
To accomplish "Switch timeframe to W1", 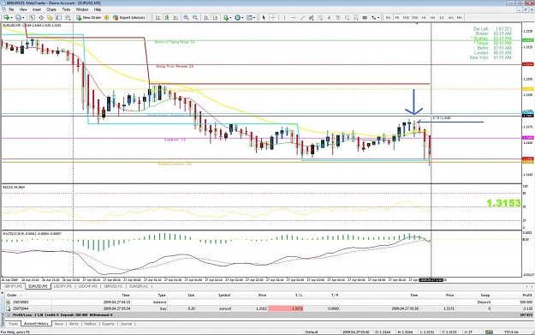I will click(x=450, y=17).
